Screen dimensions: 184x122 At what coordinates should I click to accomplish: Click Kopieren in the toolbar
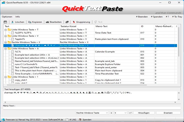35,22
